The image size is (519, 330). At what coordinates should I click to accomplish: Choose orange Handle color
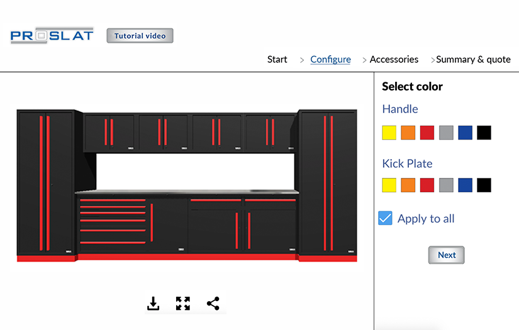(x=408, y=133)
